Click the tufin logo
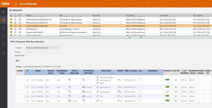This screenshot has height=108, width=212. [x=5, y=3]
